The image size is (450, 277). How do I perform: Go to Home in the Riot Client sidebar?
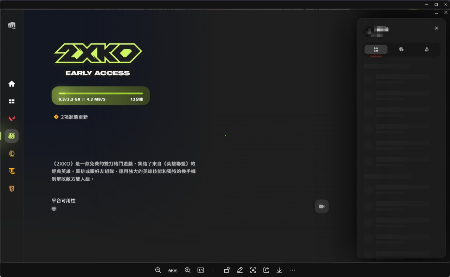(x=12, y=84)
